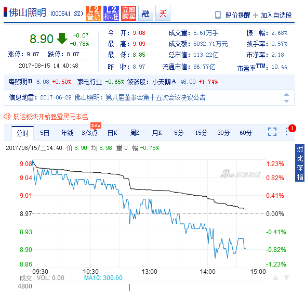Show previous news with up arrow

[x=286, y=95]
